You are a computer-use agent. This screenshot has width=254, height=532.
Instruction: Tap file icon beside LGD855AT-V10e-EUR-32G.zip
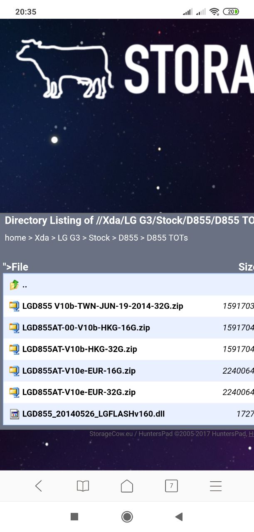14,392
